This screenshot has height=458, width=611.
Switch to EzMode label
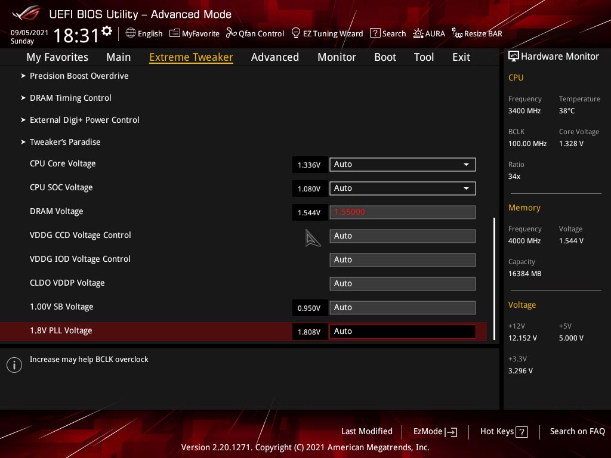coord(427,431)
